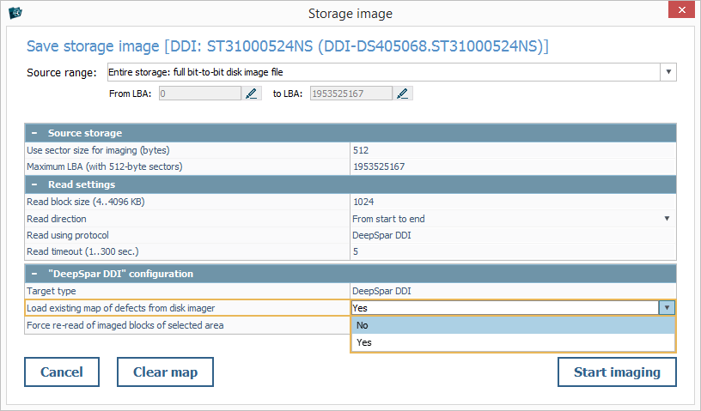Click the Maximum LBA (with 512-byte sectors) label
This screenshot has height=411, width=701.
[x=105, y=166]
